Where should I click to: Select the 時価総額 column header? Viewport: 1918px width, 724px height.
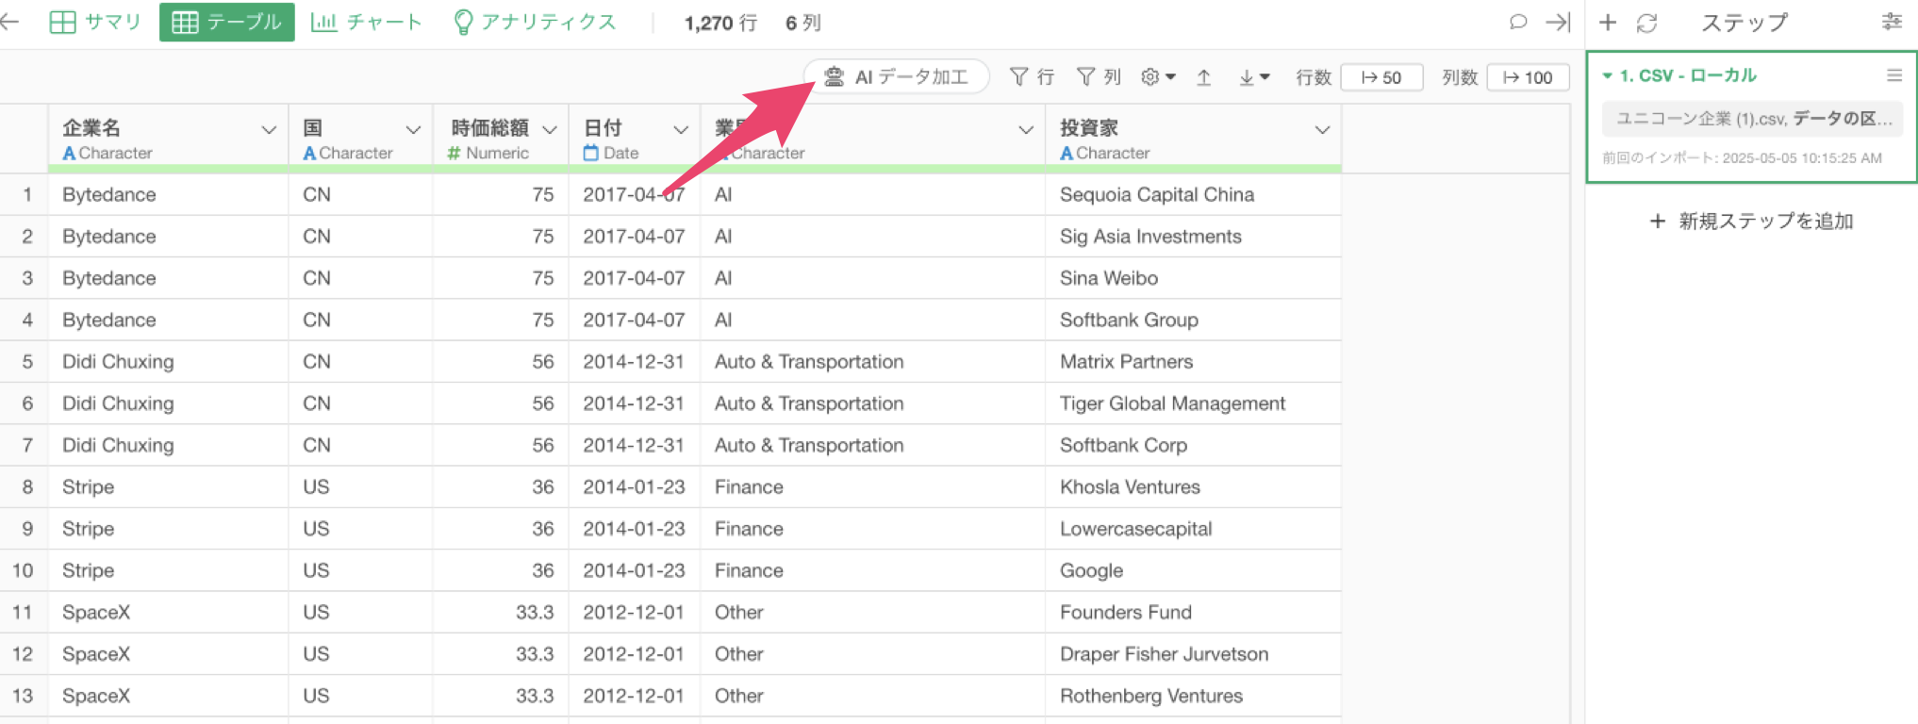(x=501, y=139)
